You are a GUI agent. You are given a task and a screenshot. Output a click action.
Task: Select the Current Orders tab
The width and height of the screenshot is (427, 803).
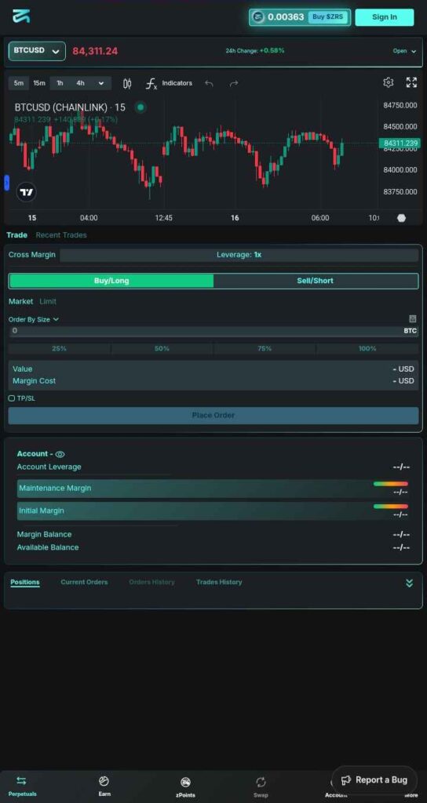tap(84, 583)
